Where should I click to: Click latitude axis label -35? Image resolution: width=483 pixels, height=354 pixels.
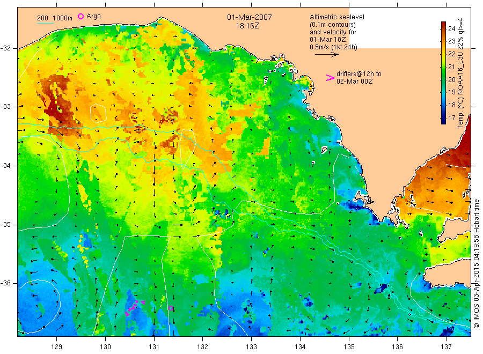pyautogui.click(x=5, y=224)
